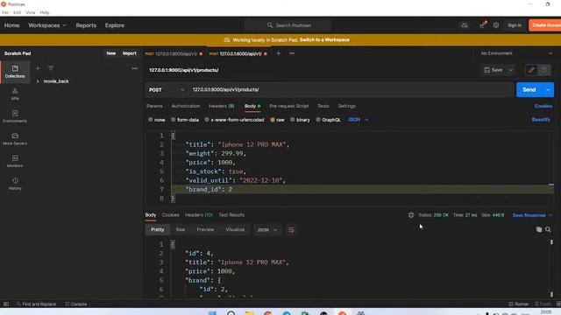
Task: Open the response Cookies tab
Action: (170, 215)
